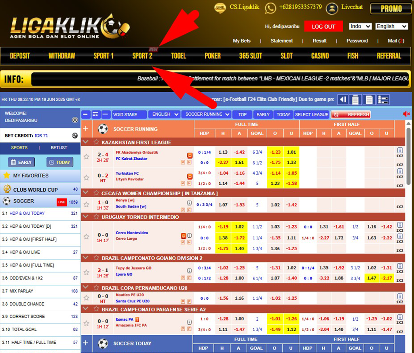Favorite the FK Akademiya Ontustik match star
Viewport: 414px width, 353px height.
tap(87, 156)
